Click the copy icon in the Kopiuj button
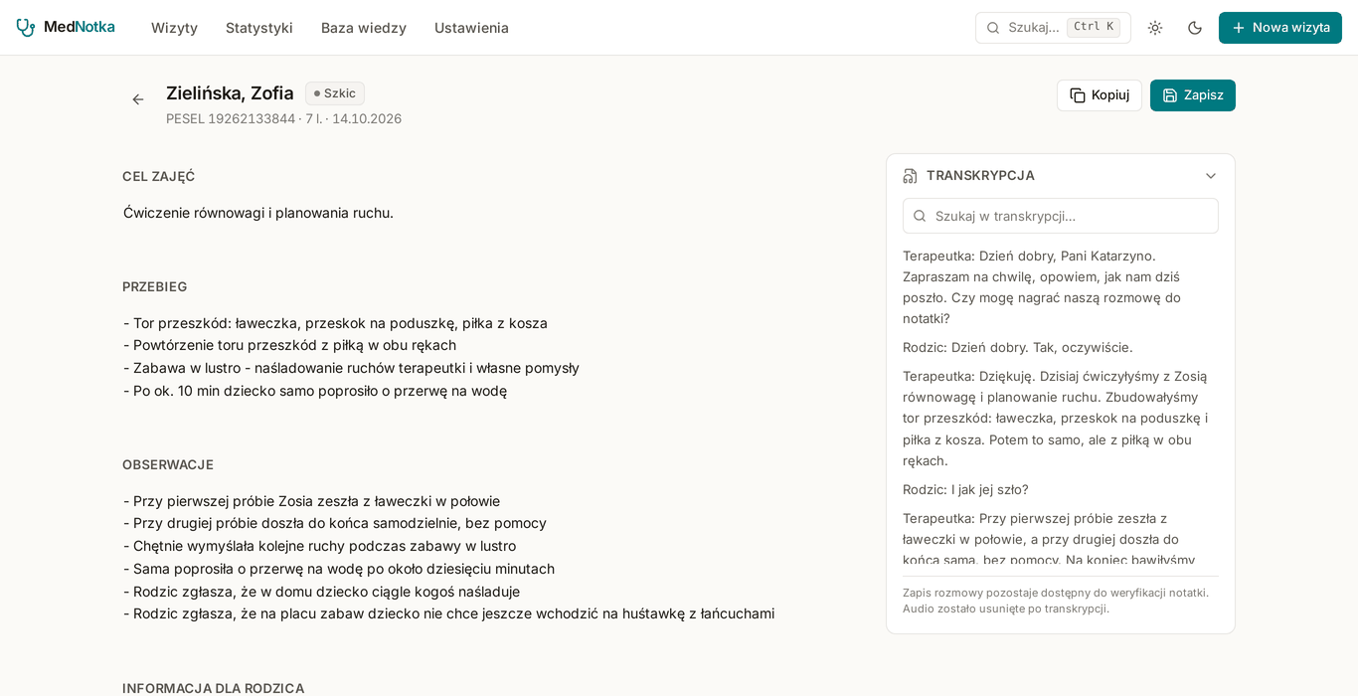The image size is (1358, 696). (x=1078, y=95)
